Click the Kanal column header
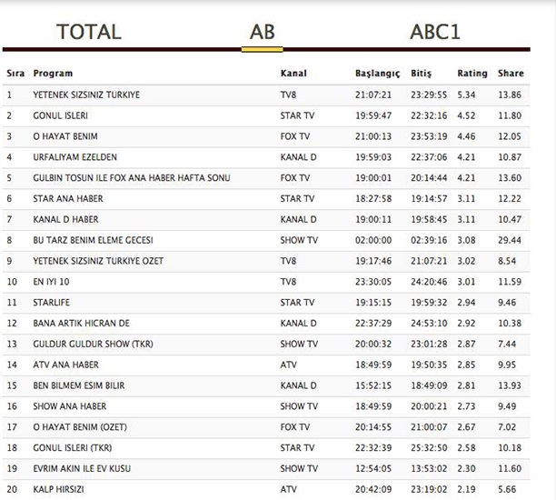This screenshot has width=556, height=500. click(293, 74)
